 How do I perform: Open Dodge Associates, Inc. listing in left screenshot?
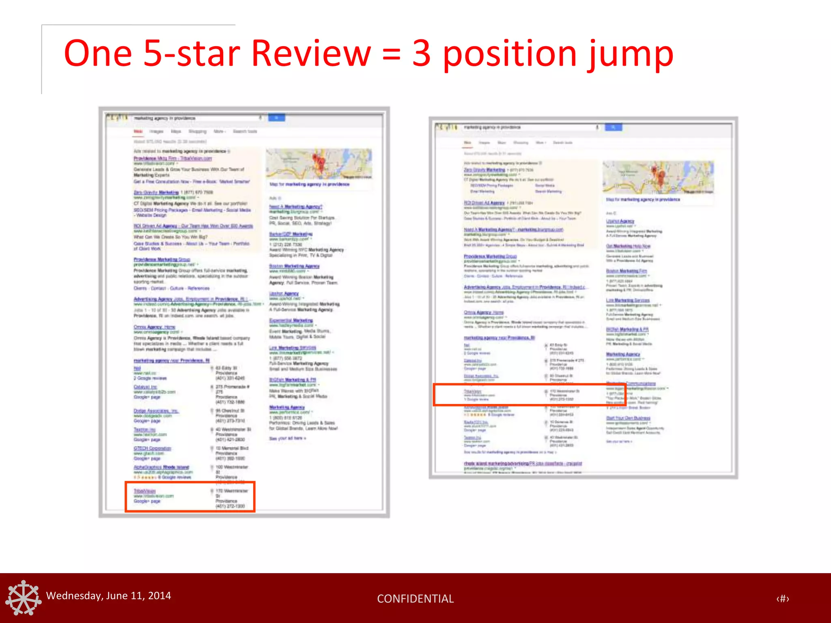pos(156,411)
